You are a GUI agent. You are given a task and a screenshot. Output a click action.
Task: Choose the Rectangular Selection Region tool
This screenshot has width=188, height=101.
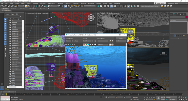(x=32, y=6)
